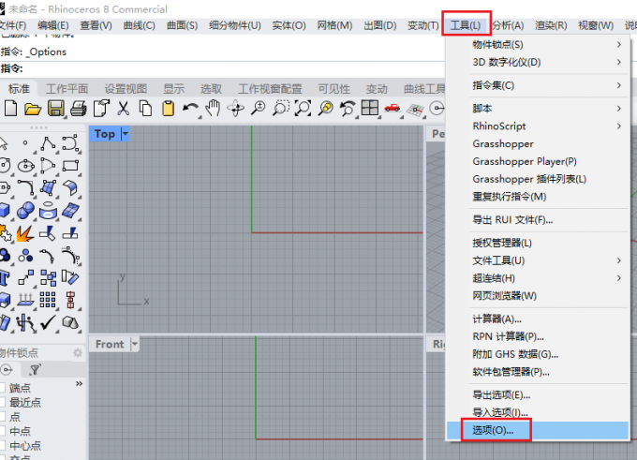Toggle the 中点 snap checkbox
637x460 pixels.
(x=2, y=431)
